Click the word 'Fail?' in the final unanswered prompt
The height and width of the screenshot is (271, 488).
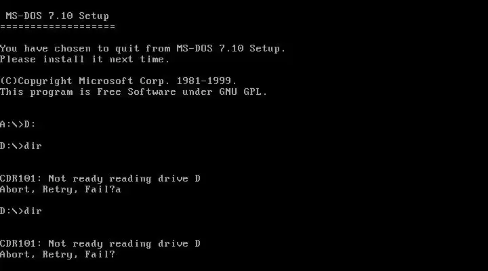(100, 254)
